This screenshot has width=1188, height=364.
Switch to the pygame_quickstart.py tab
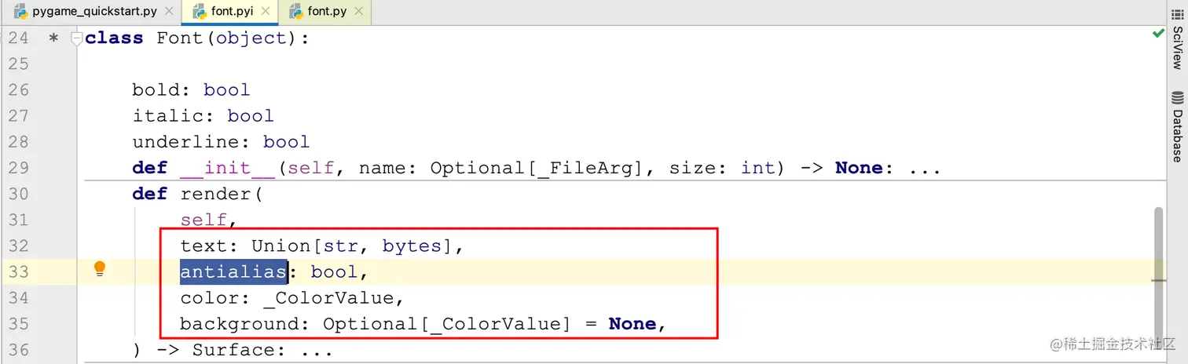point(96,12)
